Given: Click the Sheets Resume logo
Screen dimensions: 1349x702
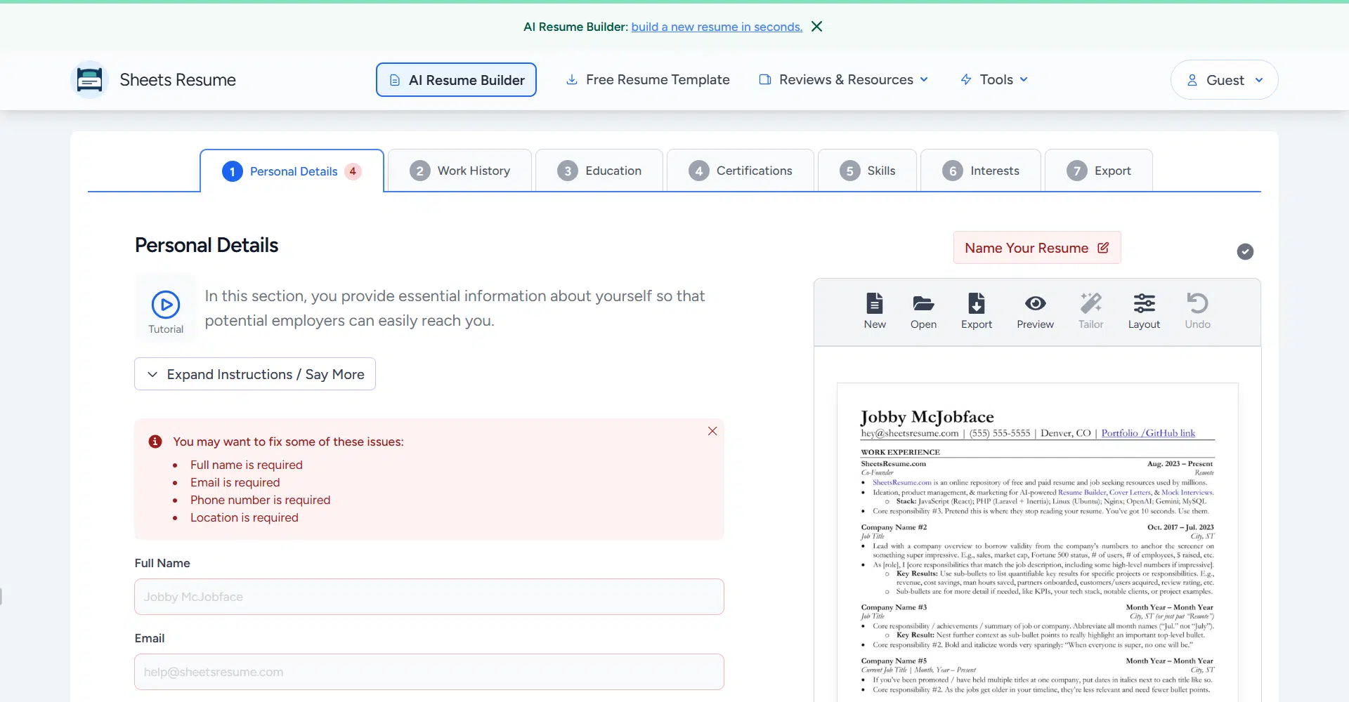Looking at the screenshot, I should point(89,80).
